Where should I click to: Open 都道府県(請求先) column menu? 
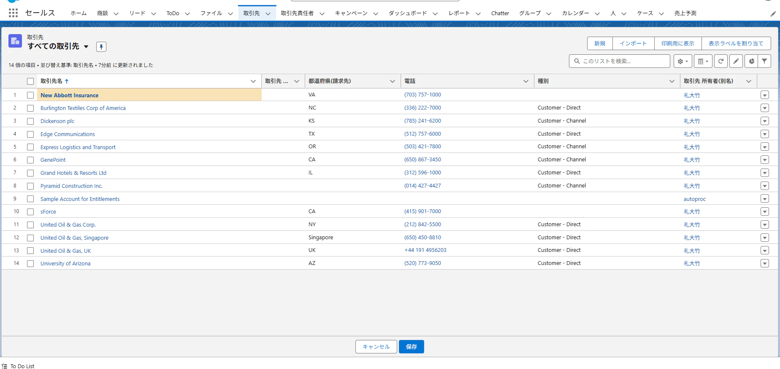[393, 81]
